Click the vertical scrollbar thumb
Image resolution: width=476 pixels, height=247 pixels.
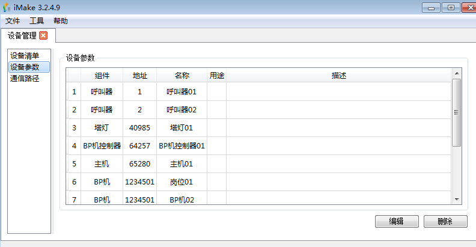click(457, 112)
